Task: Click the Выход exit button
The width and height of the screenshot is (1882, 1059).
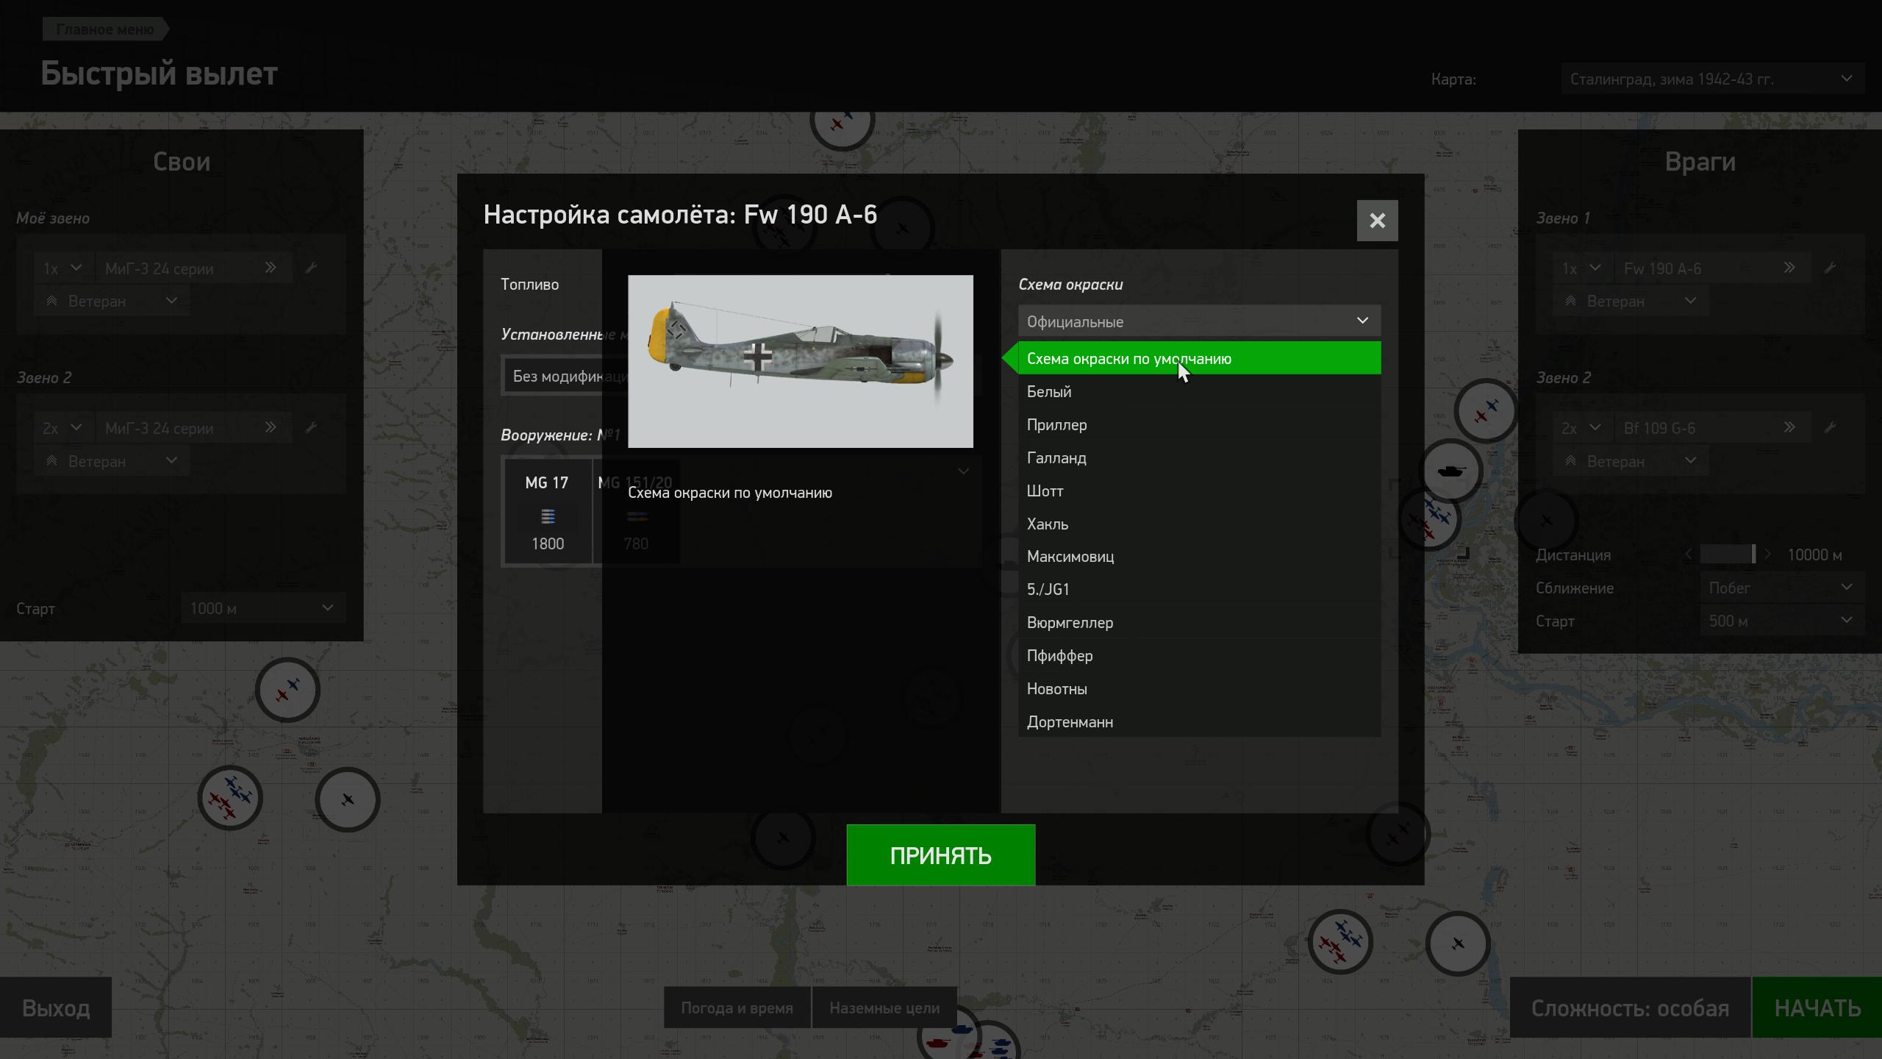Action: tap(56, 1007)
